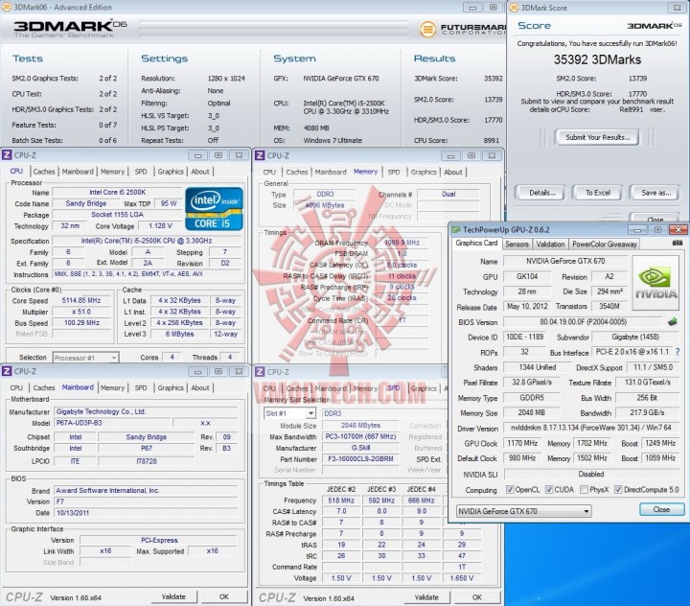Image resolution: width=690 pixels, height=606 pixels.
Task: Select Graphics Card tab in GPU-Z
Action: coord(476,244)
